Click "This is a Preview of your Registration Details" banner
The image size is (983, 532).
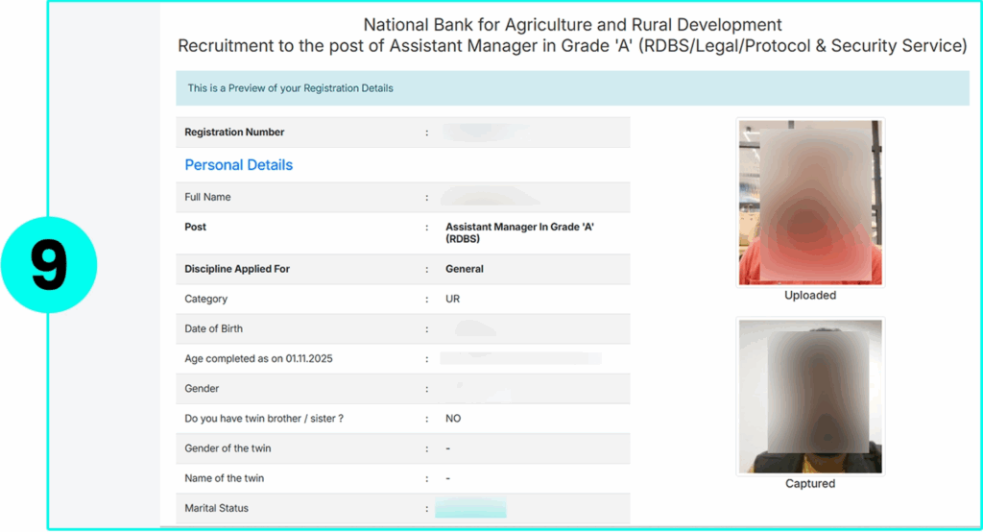(572, 88)
